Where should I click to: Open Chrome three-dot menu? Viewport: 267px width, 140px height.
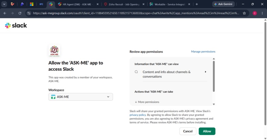click(262, 13)
